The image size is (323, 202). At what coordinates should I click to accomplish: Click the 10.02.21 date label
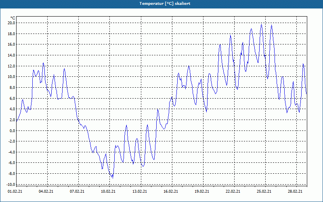[108, 191]
